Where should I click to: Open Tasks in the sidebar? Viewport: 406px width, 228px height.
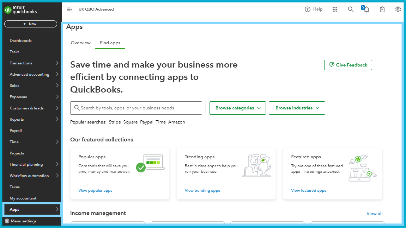[14, 52]
